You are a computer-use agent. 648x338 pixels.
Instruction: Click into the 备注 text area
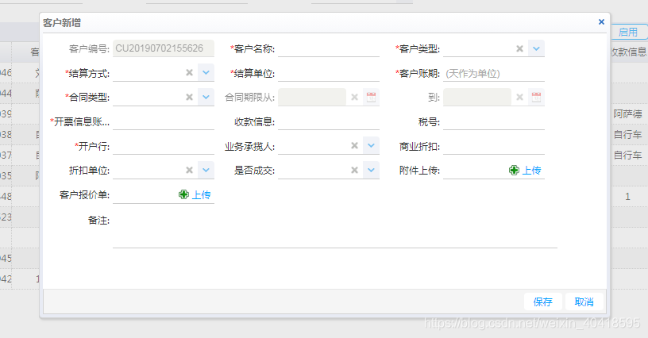click(x=335, y=229)
